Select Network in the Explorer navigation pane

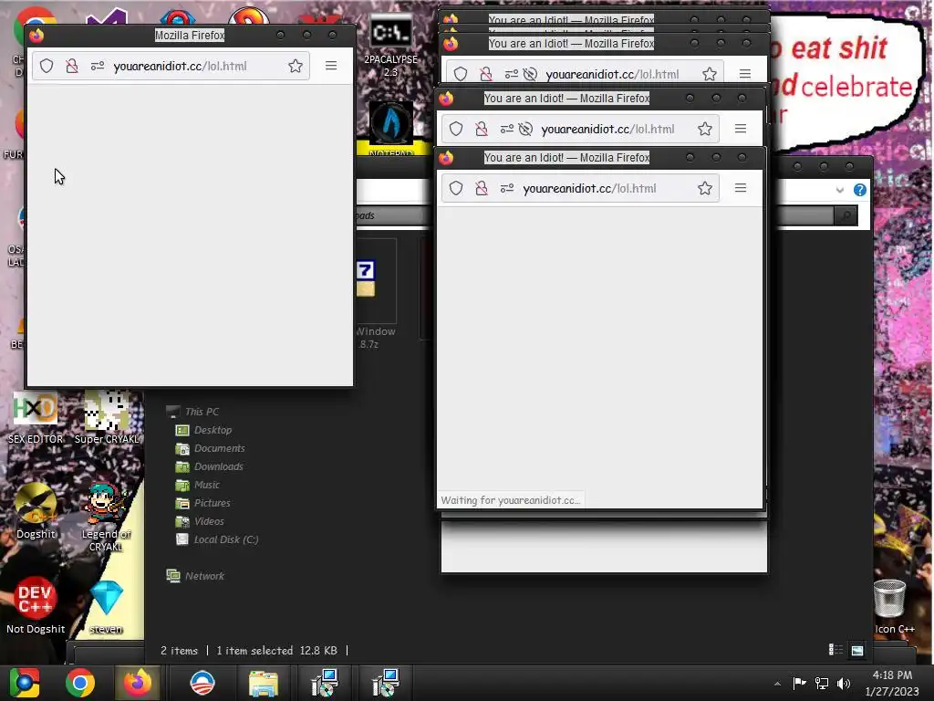click(195, 576)
